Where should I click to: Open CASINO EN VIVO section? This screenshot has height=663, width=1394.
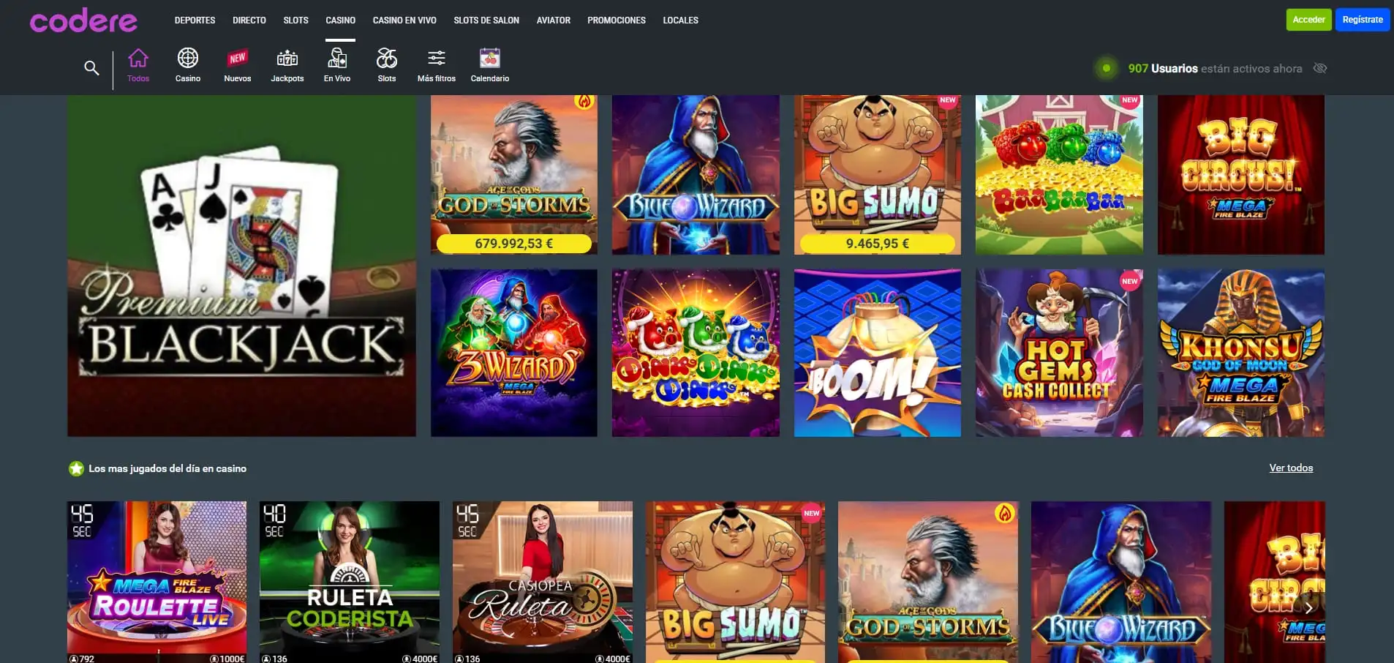(404, 20)
